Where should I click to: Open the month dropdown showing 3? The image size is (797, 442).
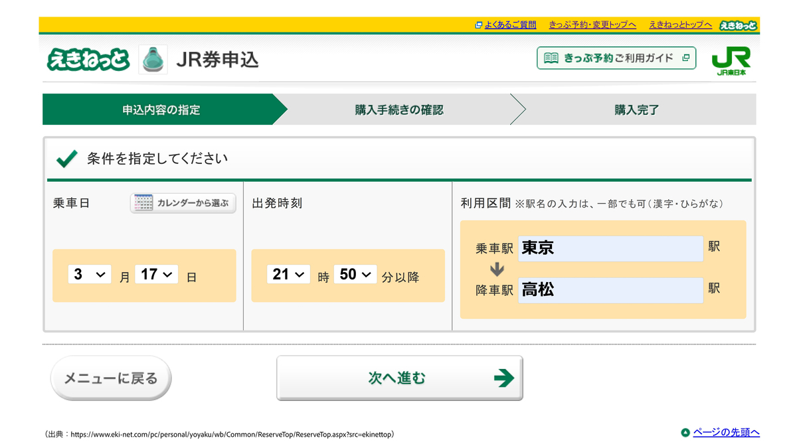tap(90, 274)
